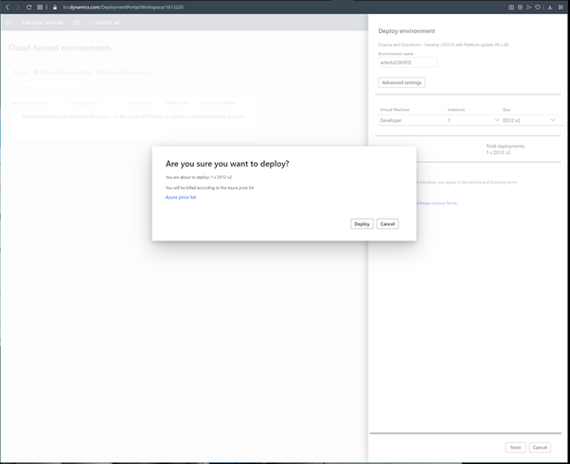570x464 pixels.
Task: Cancel the deploy confirmation dialog
Action: point(387,223)
